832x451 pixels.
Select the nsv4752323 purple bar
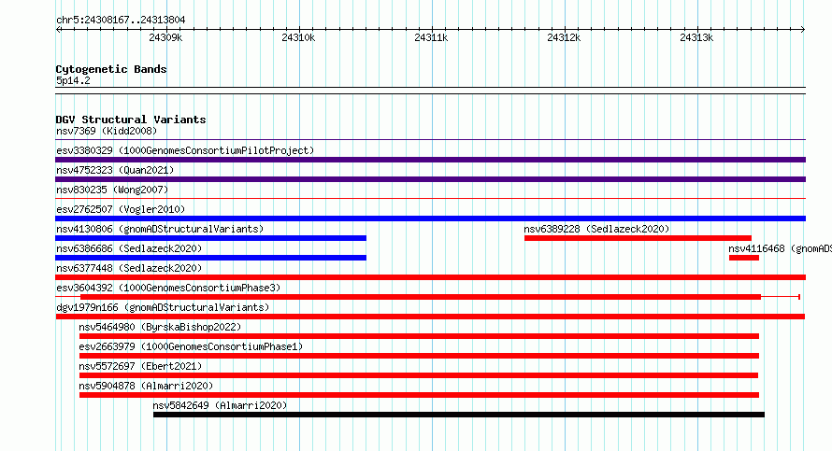pos(430,179)
